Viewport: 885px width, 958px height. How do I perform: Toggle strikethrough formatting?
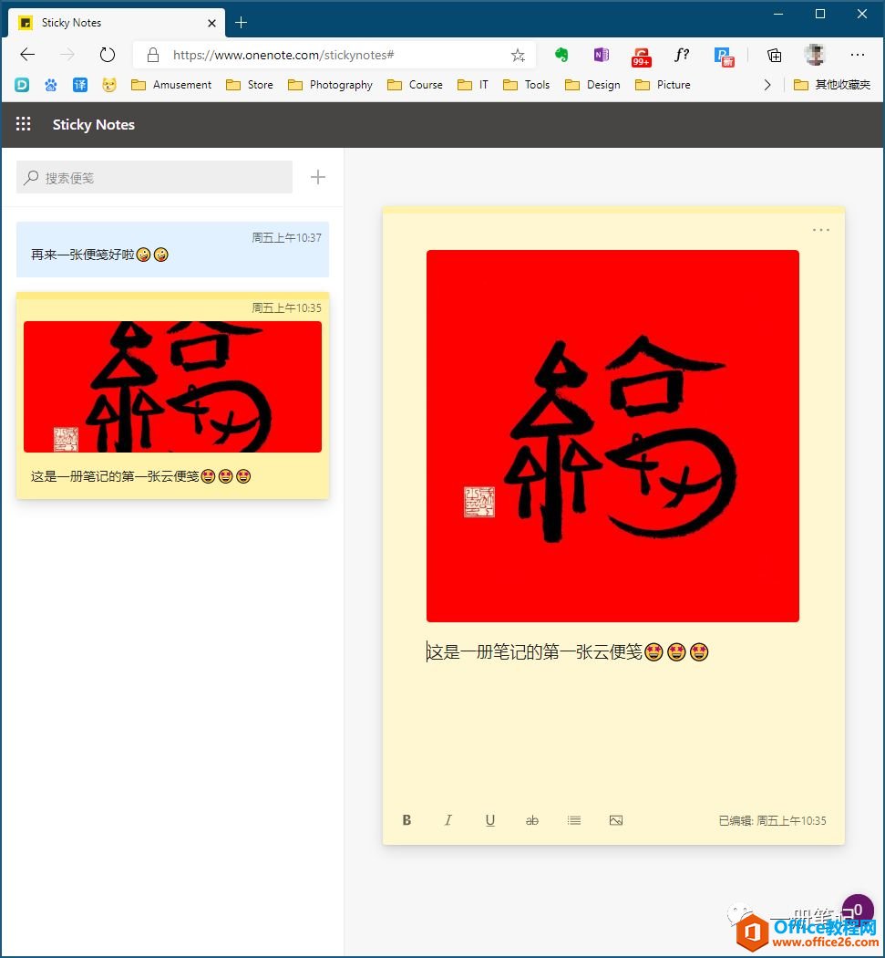pyautogui.click(x=532, y=820)
